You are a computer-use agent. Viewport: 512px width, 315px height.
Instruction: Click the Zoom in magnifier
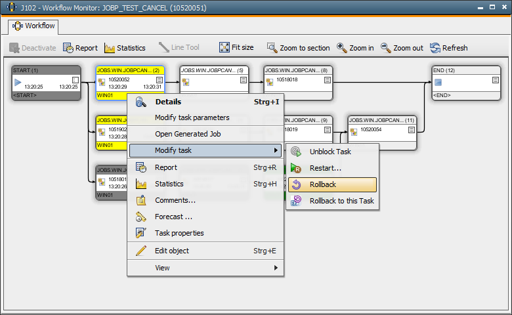(342, 48)
